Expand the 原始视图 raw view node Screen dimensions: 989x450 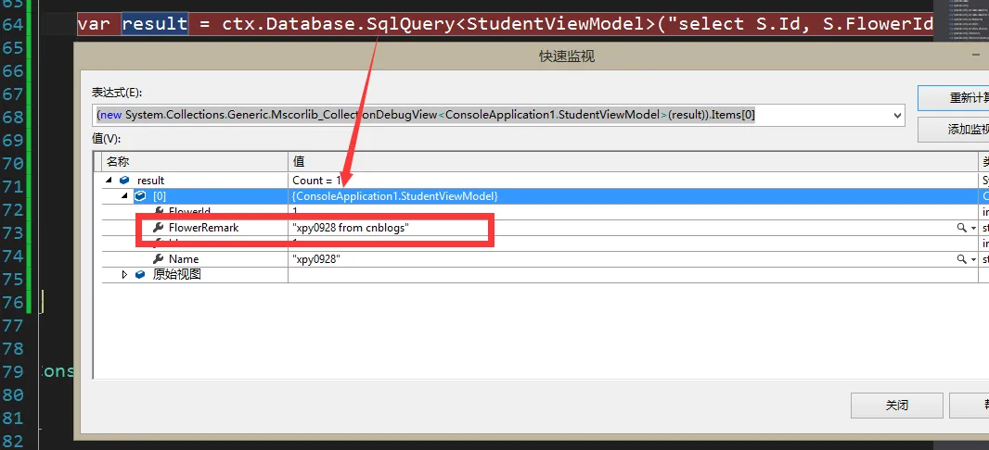tap(125, 275)
